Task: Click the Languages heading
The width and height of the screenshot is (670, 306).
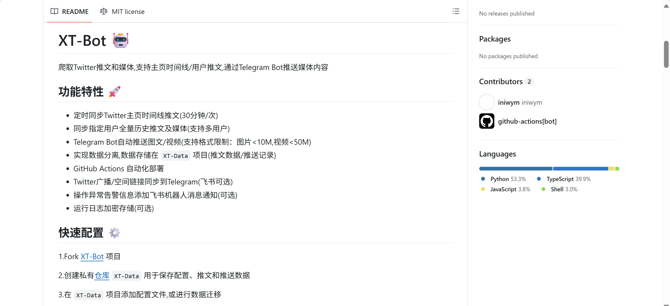Action: coord(497,154)
